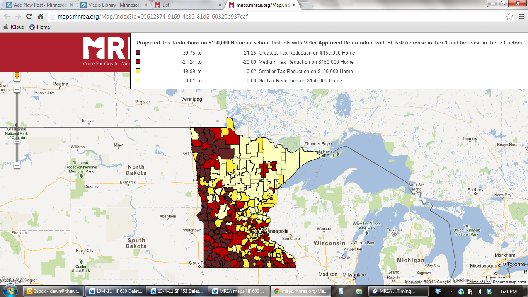Click the volume speaker tray icon
Viewport: 528px width, 297px height.
coord(479,291)
